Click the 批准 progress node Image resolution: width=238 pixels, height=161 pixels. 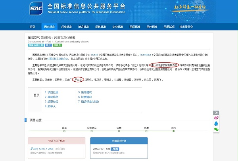(146, 131)
